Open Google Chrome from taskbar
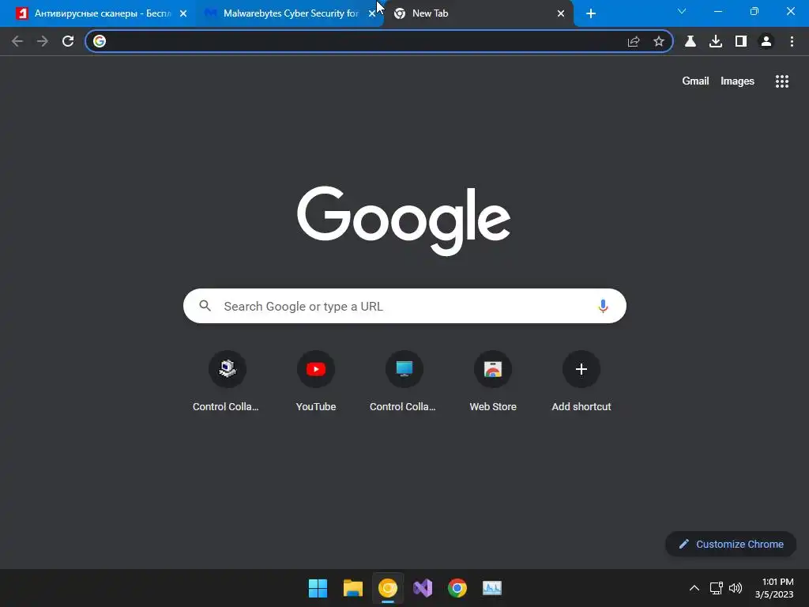 coord(457,588)
